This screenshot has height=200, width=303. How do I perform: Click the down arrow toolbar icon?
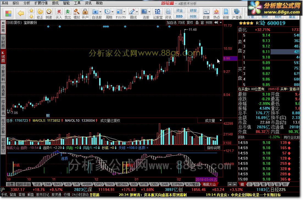pos(31,16)
